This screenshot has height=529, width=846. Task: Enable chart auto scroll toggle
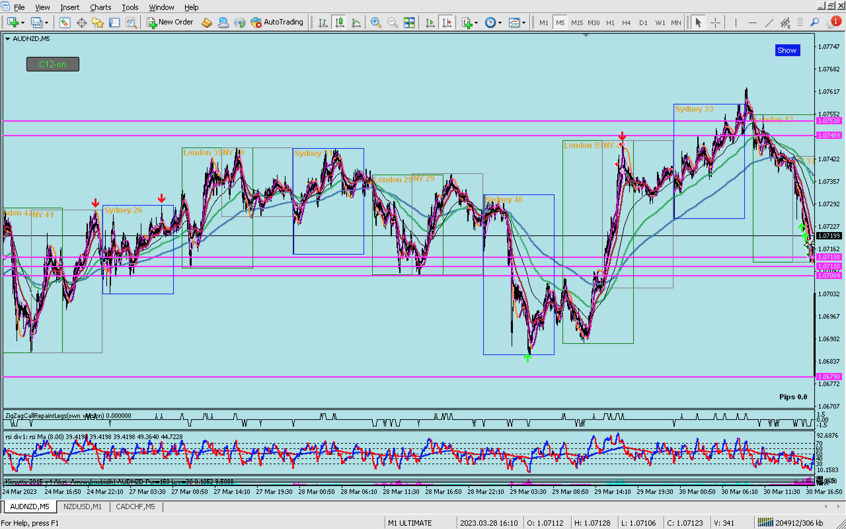(430, 23)
